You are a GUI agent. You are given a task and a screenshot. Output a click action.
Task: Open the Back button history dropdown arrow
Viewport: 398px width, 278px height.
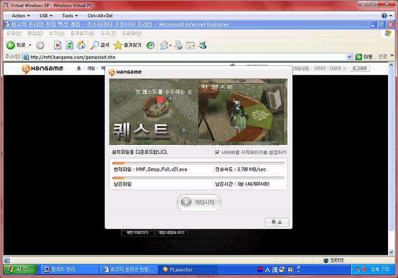(30, 45)
